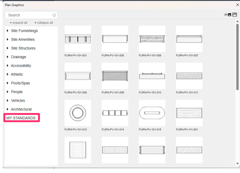
Task: Click the scrollbar down arrow
Action: click(237, 163)
